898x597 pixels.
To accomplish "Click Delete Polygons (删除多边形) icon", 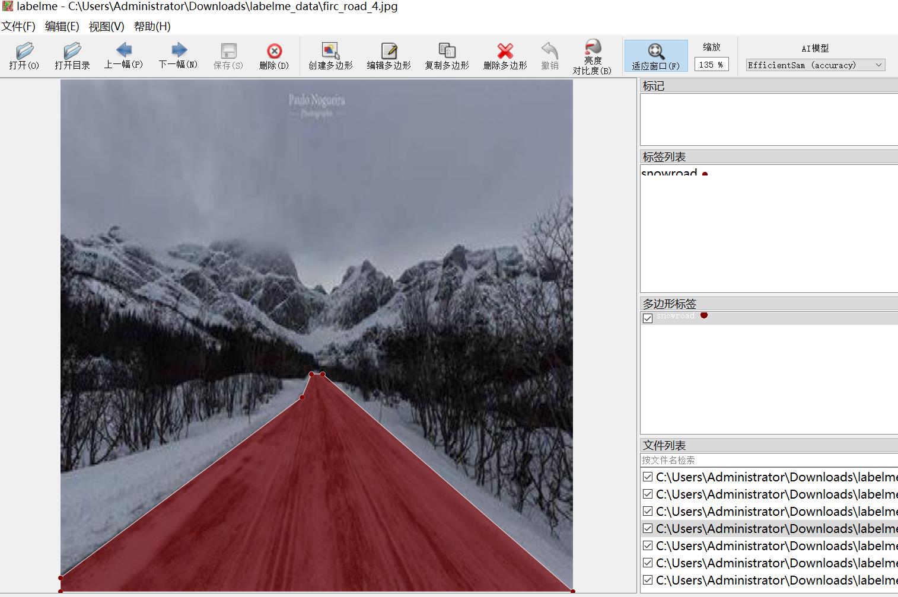I will pos(505,56).
